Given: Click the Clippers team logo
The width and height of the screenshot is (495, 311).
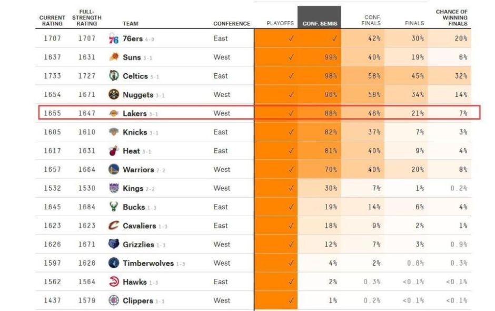Looking at the screenshot, I should (x=113, y=300).
